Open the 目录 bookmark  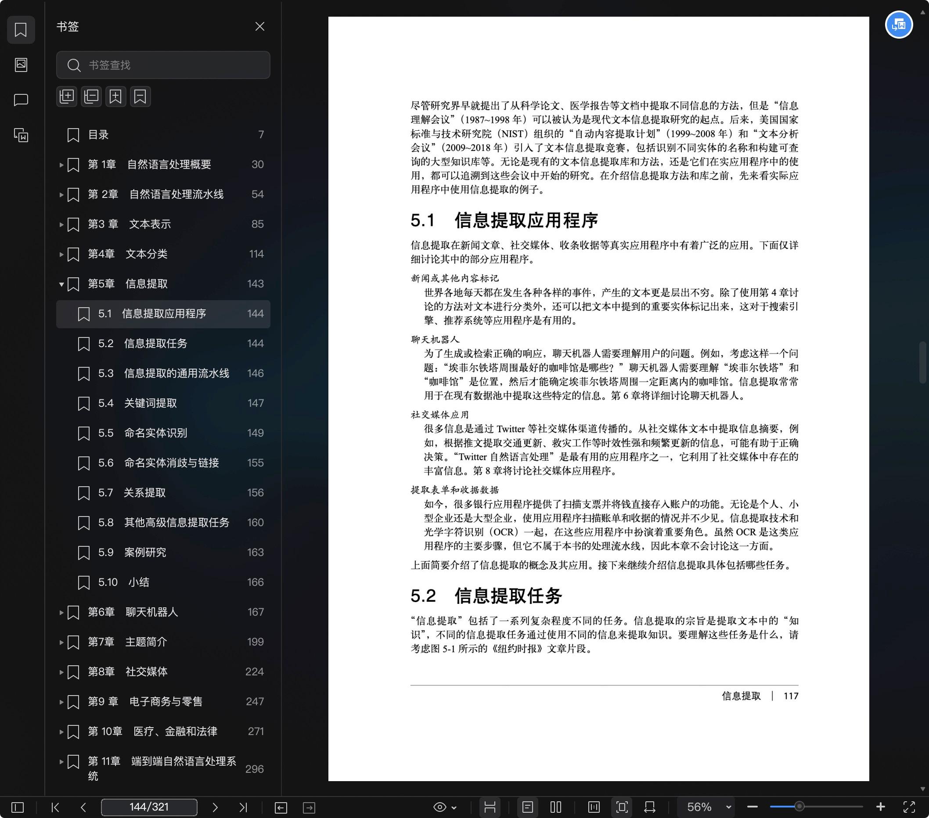pos(163,134)
